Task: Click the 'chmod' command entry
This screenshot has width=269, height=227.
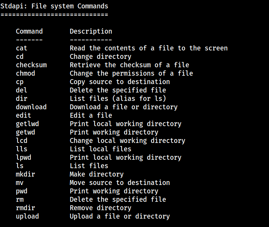Action: click(25, 74)
